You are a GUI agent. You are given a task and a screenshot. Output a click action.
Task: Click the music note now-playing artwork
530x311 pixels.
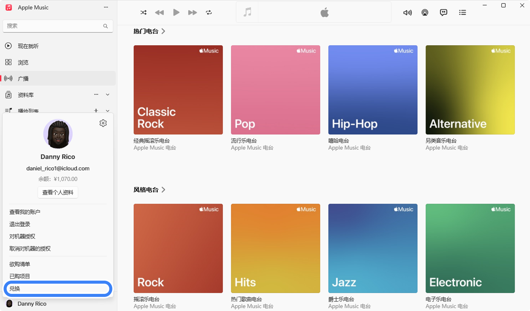pos(247,12)
